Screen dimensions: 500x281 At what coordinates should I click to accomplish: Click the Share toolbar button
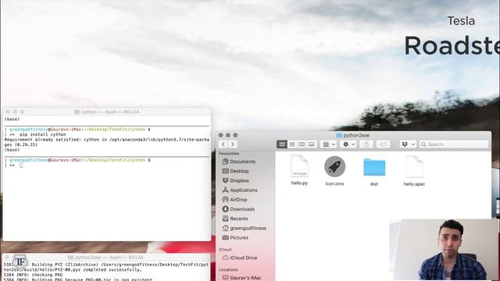(366, 144)
